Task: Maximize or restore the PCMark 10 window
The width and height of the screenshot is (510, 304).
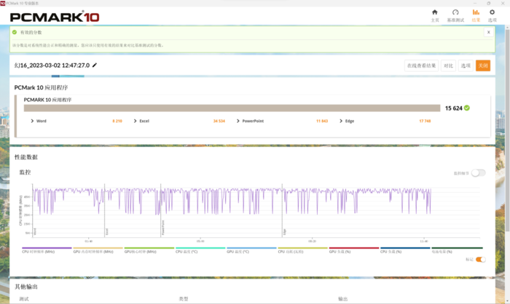Action: (489, 3)
